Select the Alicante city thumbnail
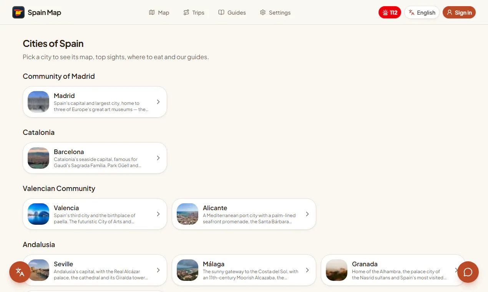The height and width of the screenshot is (292, 488). pos(188,214)
